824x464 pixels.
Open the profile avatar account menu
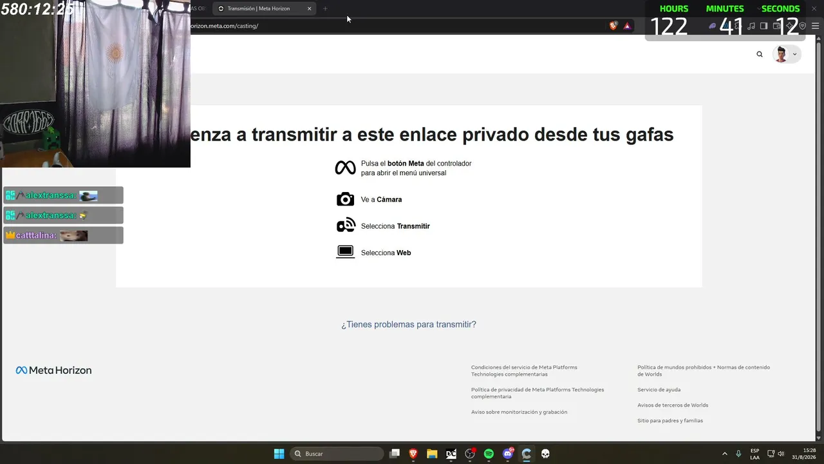[x=786, y=54]
